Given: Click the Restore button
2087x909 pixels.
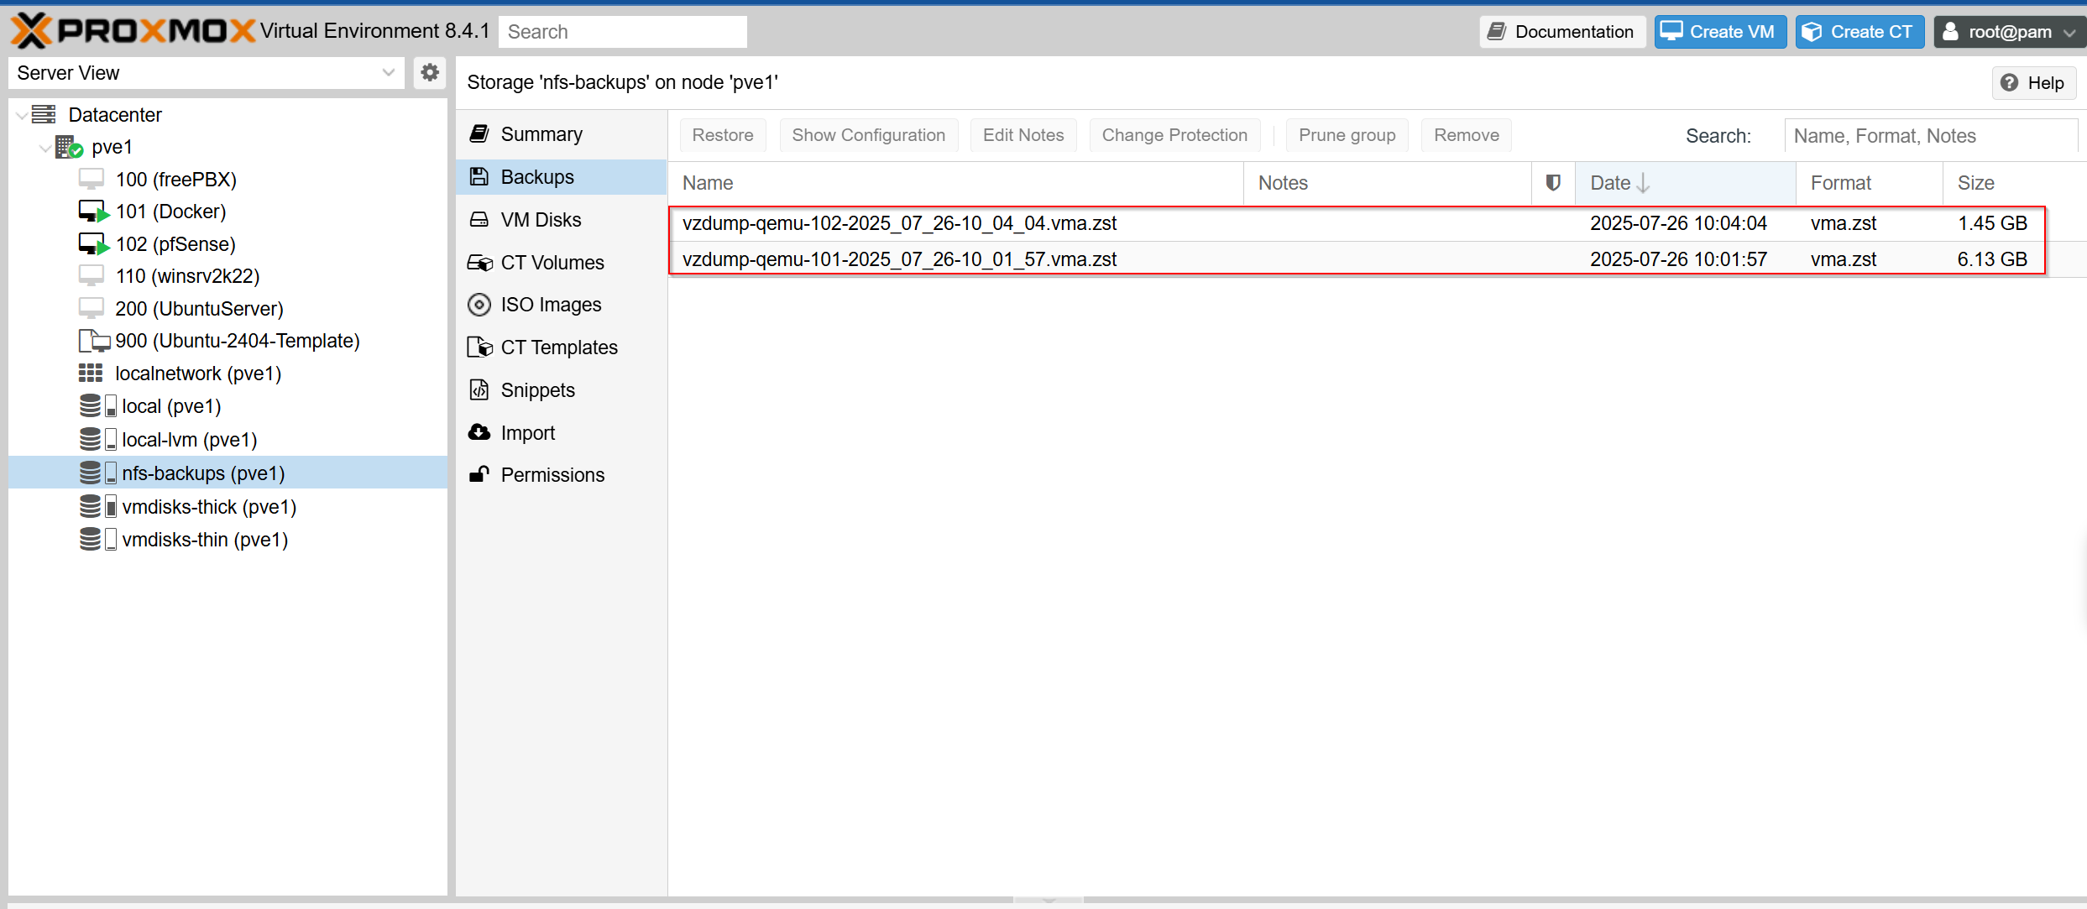Looking at the screenshot, I should click(723, 135).
